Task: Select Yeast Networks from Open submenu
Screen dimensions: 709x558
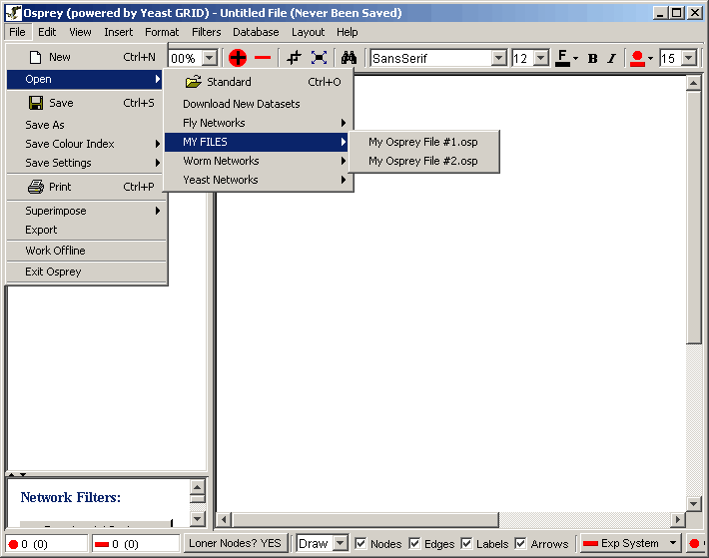Action: [221, 180]
